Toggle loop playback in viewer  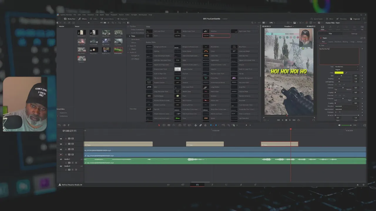(299, 120)
